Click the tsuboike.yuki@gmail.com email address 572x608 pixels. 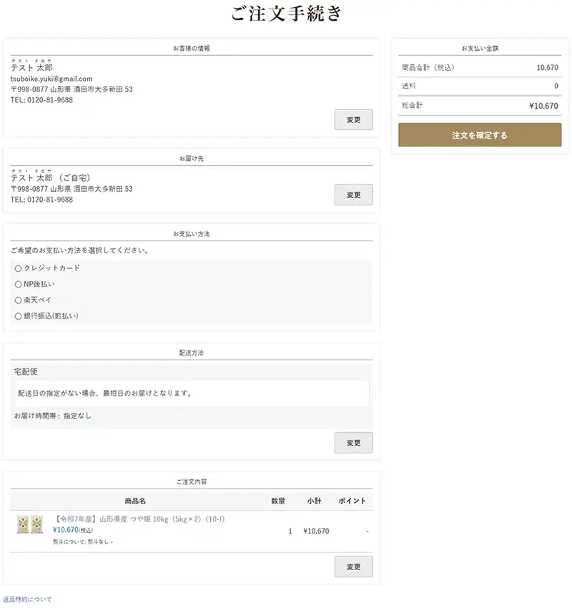51,79
